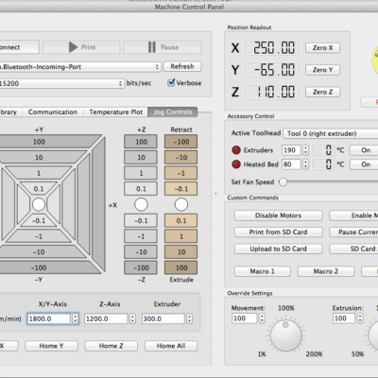Screen dimensions: 378x378
Task: Open the baud rate bits/sec dropdown
Action: click(x=61, y=83)
